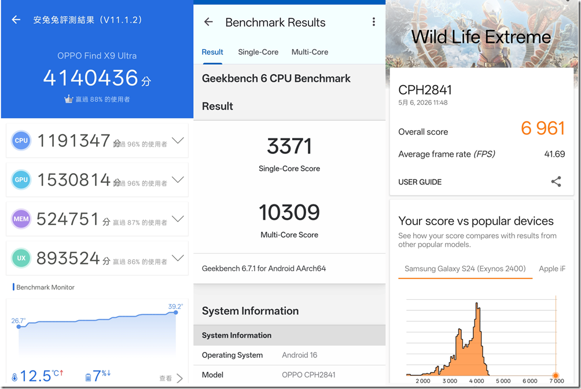The image size is (581, 389).
Task: Tap the gray System Information table header
Action: point(289,335)
